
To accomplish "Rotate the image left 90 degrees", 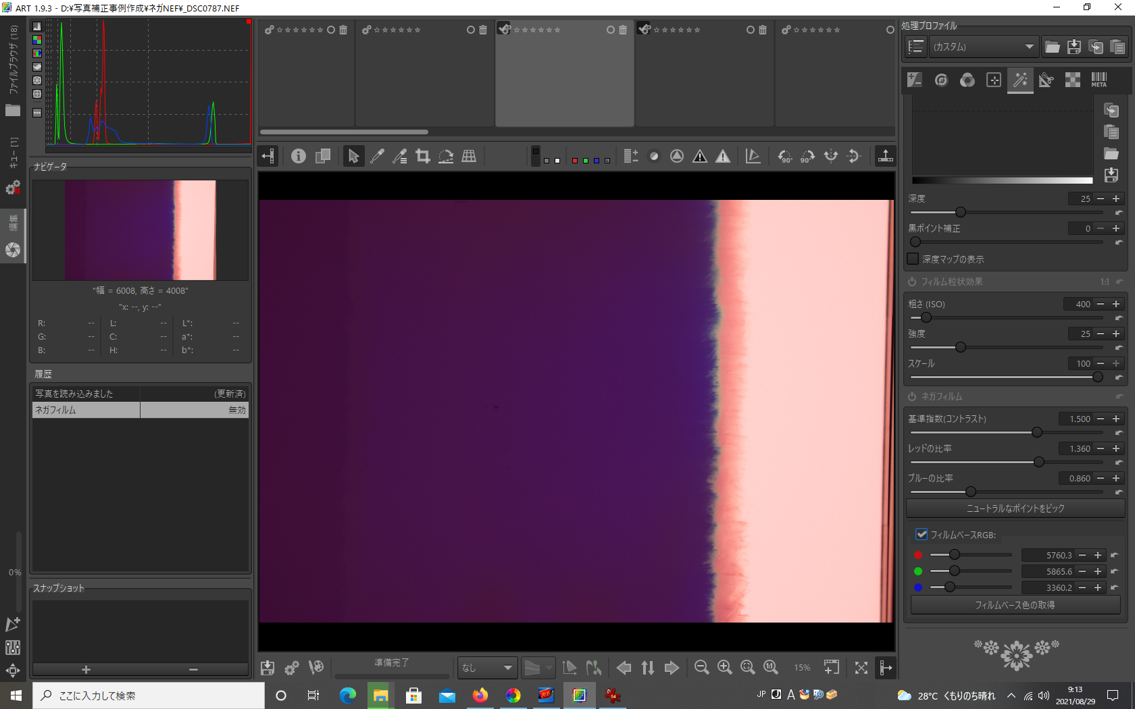I will click(x=785, y=156).
